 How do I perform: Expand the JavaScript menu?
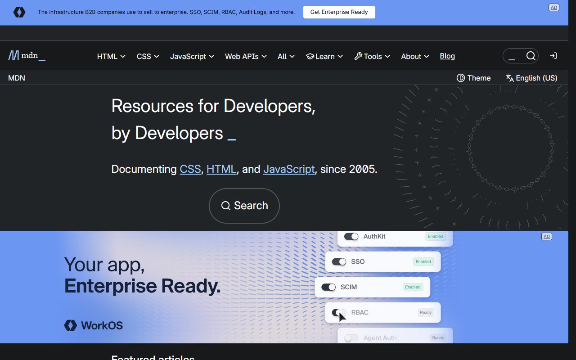[x=192, y=56]
